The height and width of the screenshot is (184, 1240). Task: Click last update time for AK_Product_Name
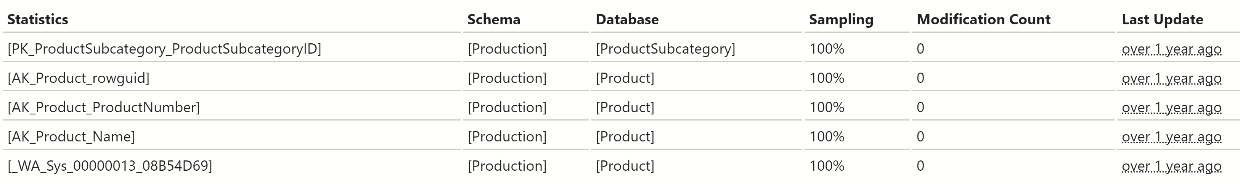click(x=1171, y=137)
